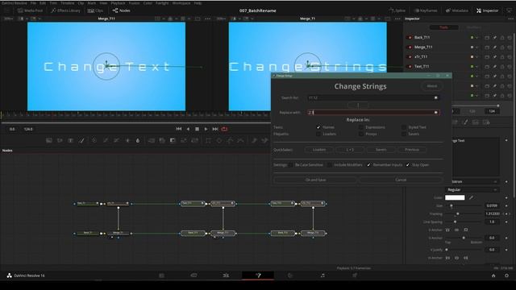Open the Media Pool panel
Screen dimensions: 516x290
point(30,10)
